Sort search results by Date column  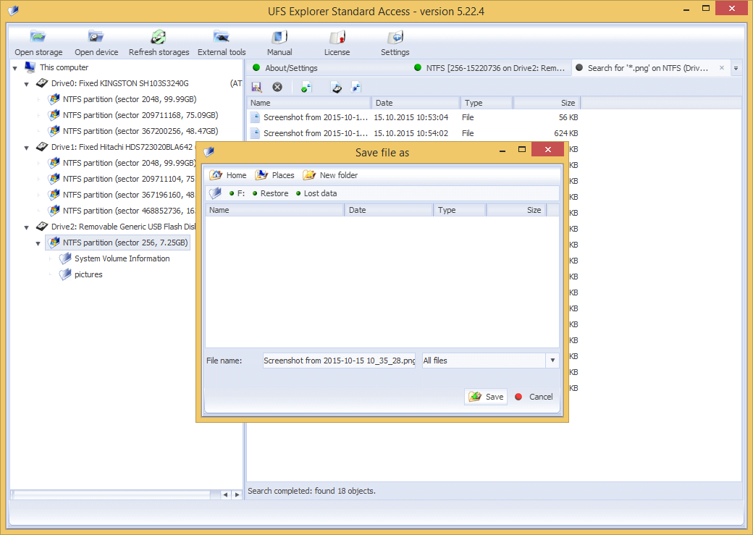416,103
